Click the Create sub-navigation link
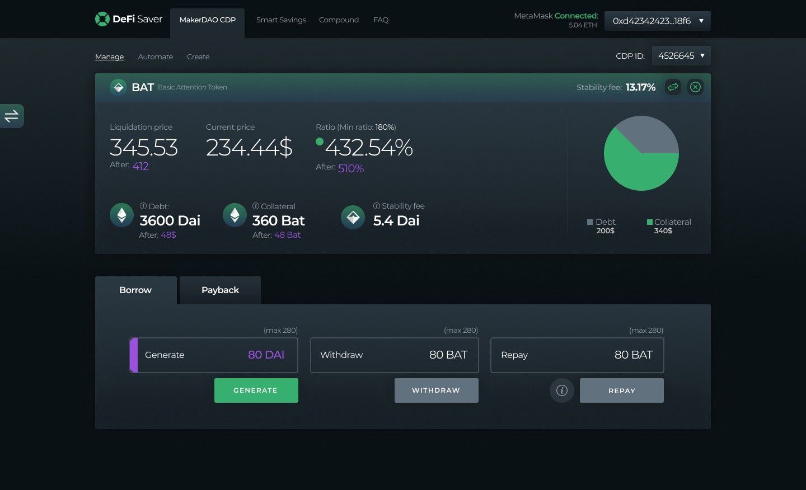This screenshot has height=490, width=806. coord(198,56)
